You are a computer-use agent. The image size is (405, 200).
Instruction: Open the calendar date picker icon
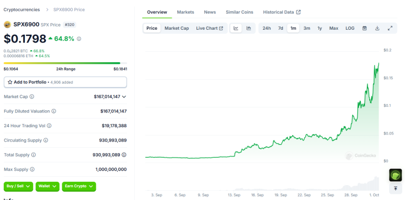[364, 28]
